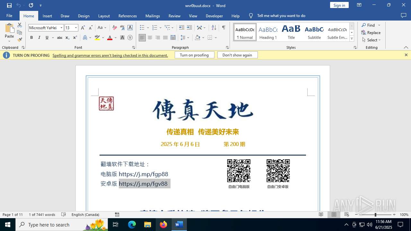Click the Distributed alignment icon
411x231 pixels.
(x=173, y=38)
